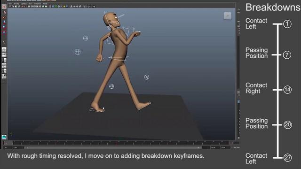Toggle use all lights (yellow bulb icon)
Screen dimensions: 301x169
pos(64,7)
